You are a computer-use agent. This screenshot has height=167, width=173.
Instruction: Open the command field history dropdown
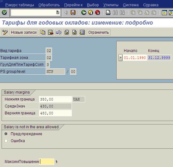pos(58,13)
